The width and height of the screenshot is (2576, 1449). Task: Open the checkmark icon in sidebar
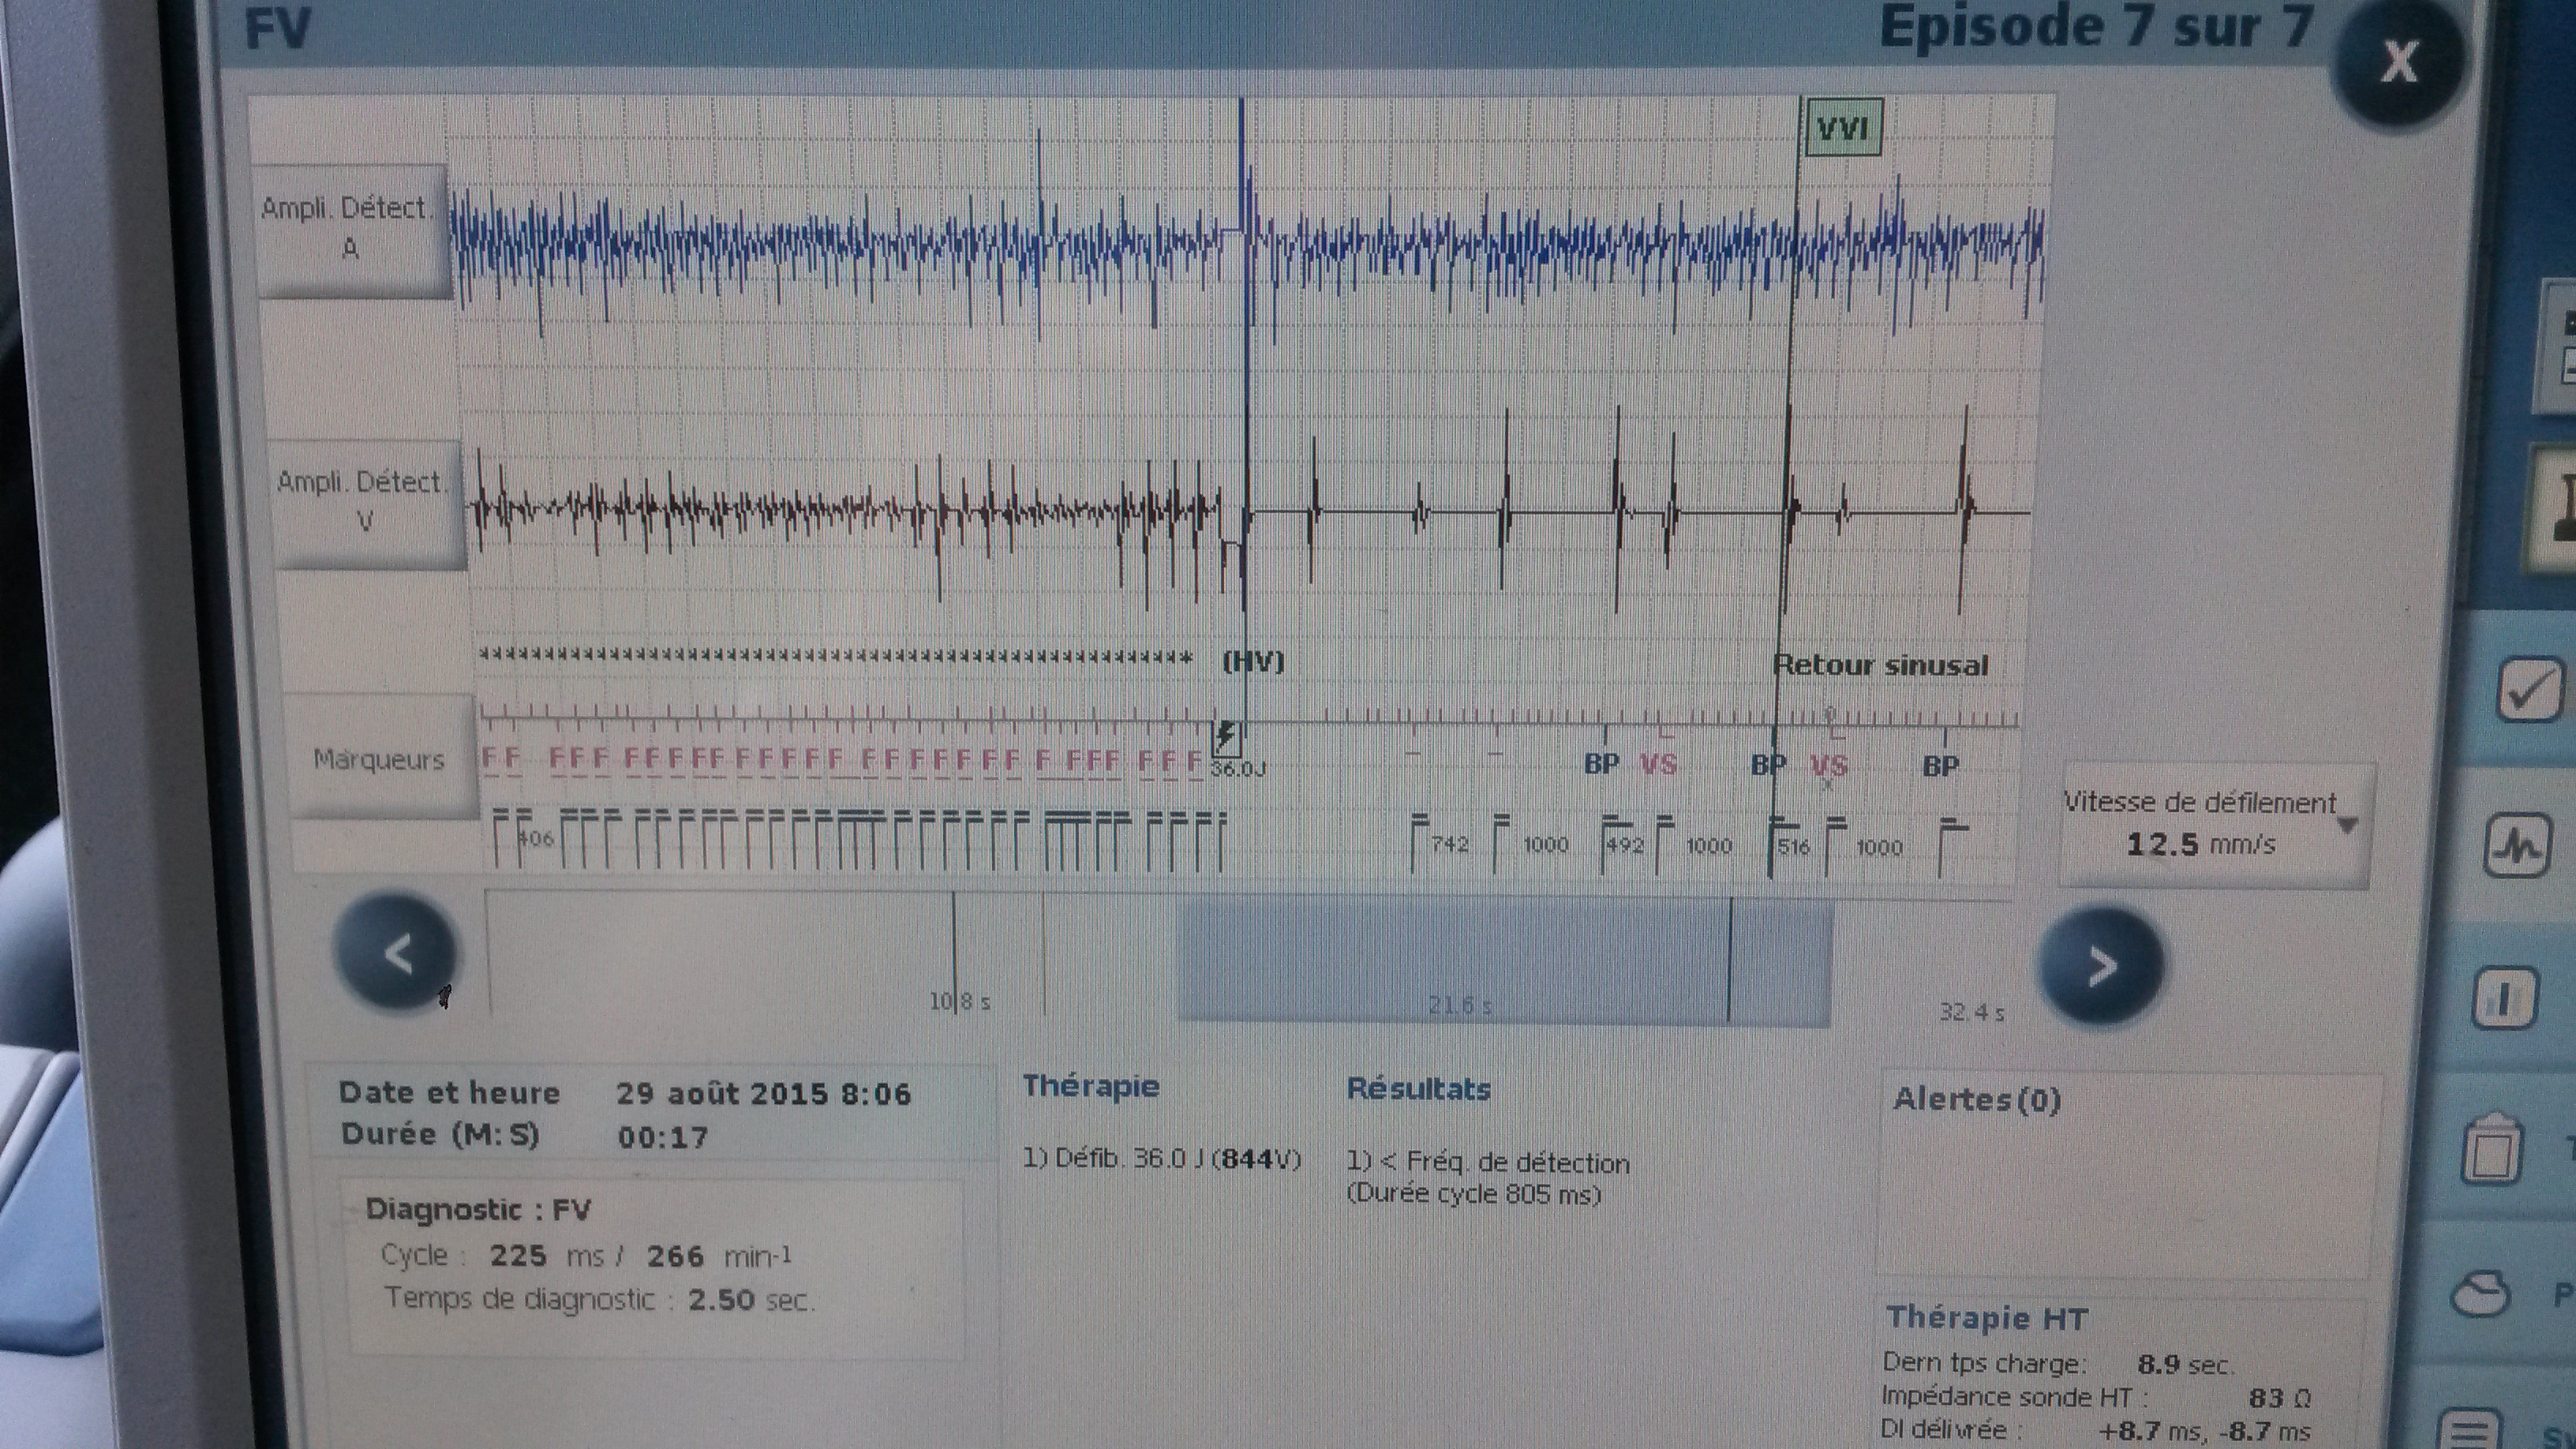[2530, 689]
